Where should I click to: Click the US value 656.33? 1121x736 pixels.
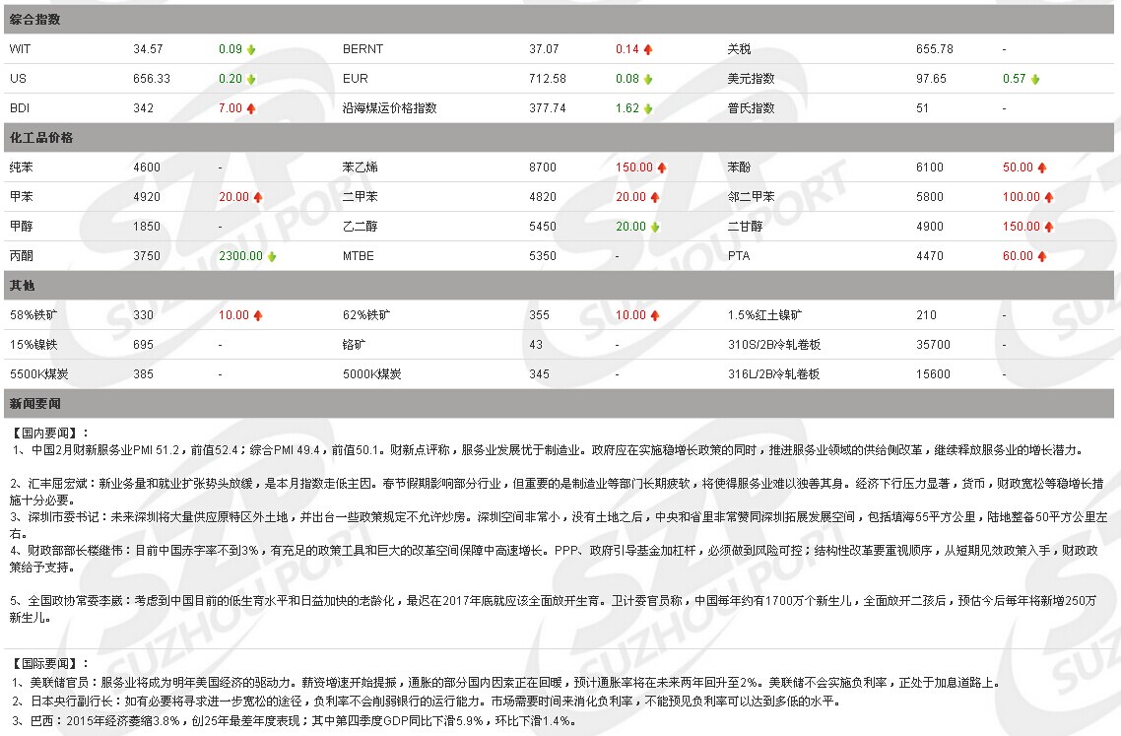coord(152,79)
